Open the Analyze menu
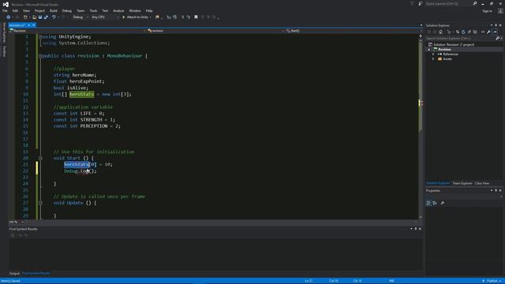 pos(118,10)
